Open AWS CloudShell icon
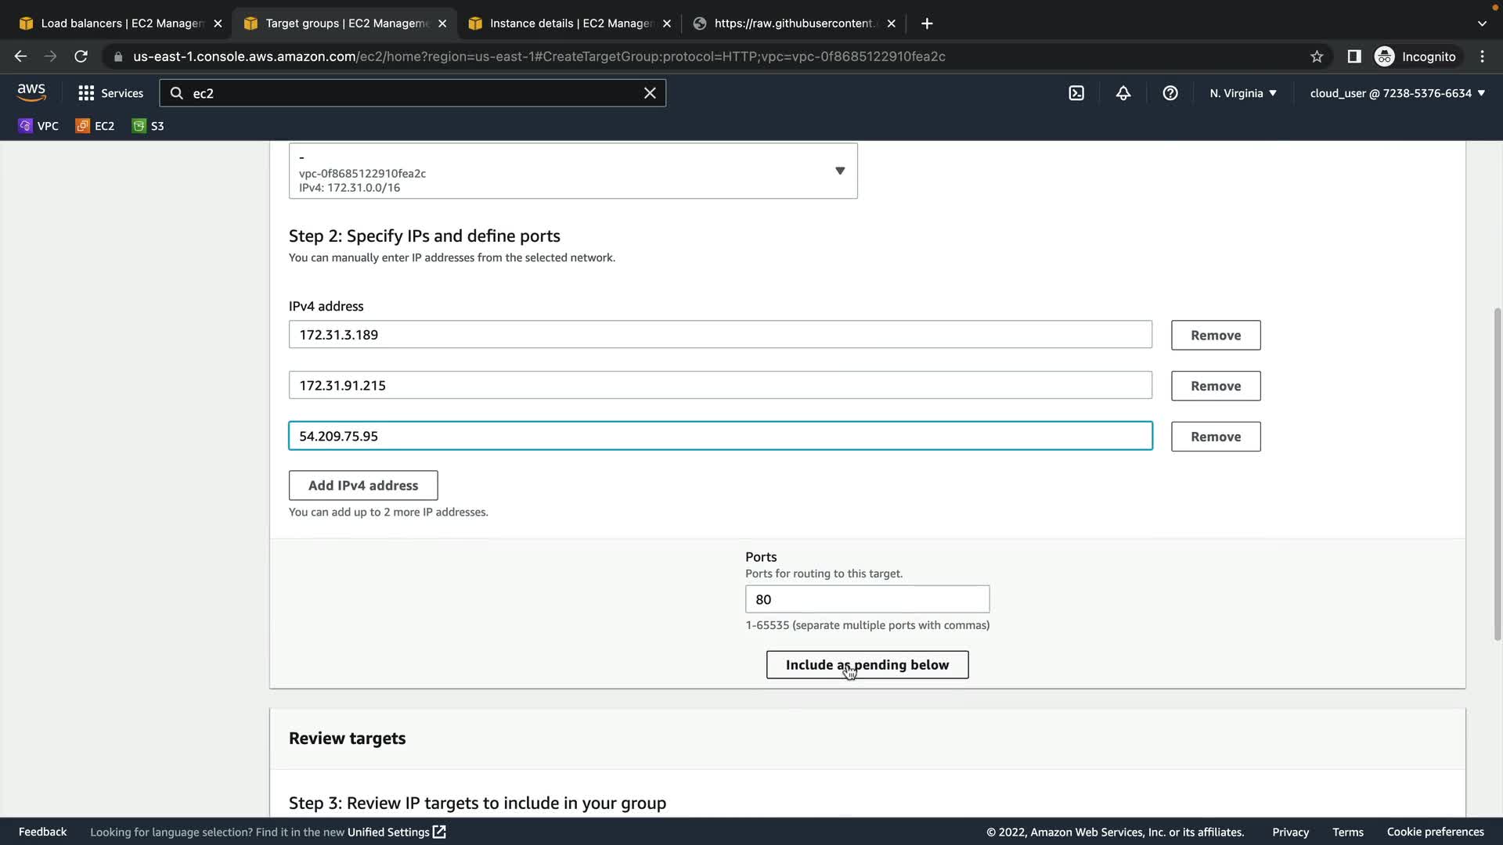This screenshot has width=1503, height=845. [1076, 93]
